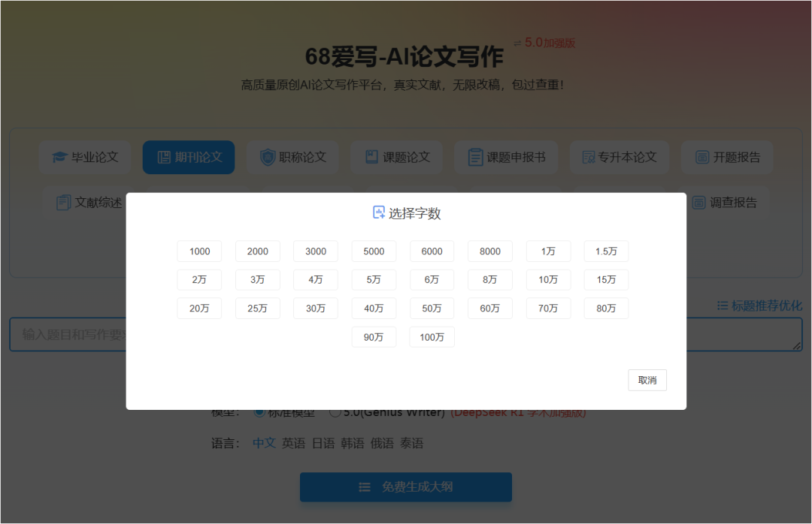This screenshot has height=524, width=812.
Task: Open the 开题报告 tab
Action: click(727, 157)
